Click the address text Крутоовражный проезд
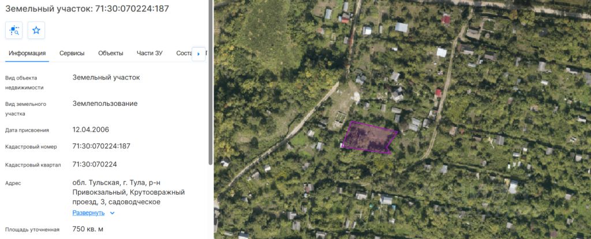This screenshot has height=239, width=591. click(x=129, y=197)
